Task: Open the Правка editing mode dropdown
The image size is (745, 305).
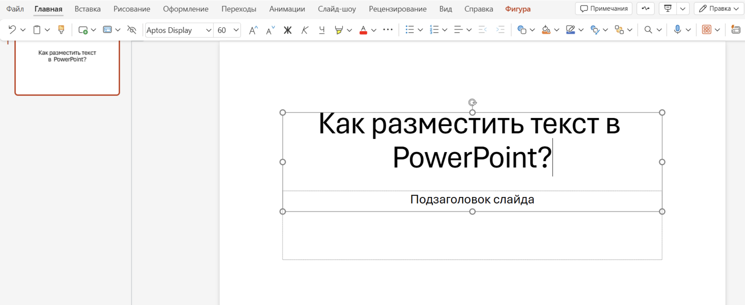Action: (719, 8)
